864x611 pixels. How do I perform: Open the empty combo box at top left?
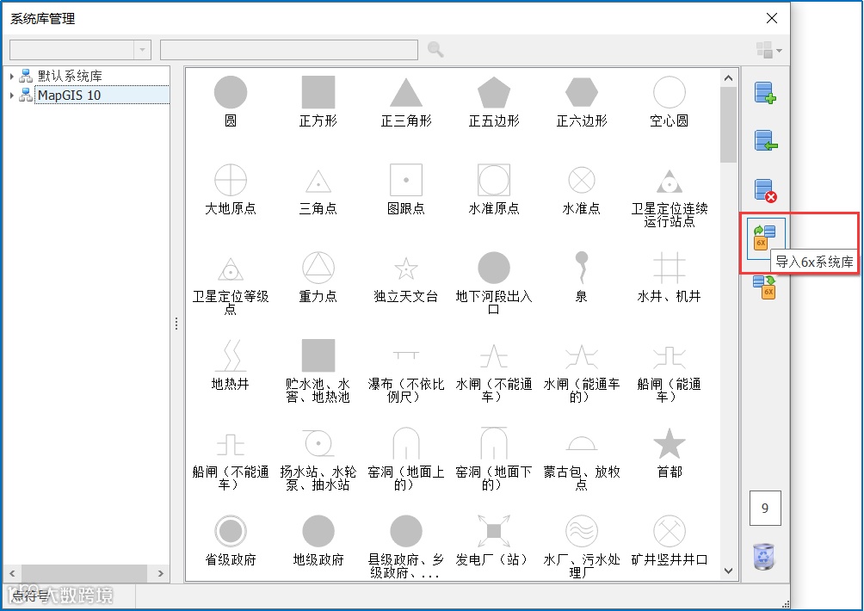point(80,50)
